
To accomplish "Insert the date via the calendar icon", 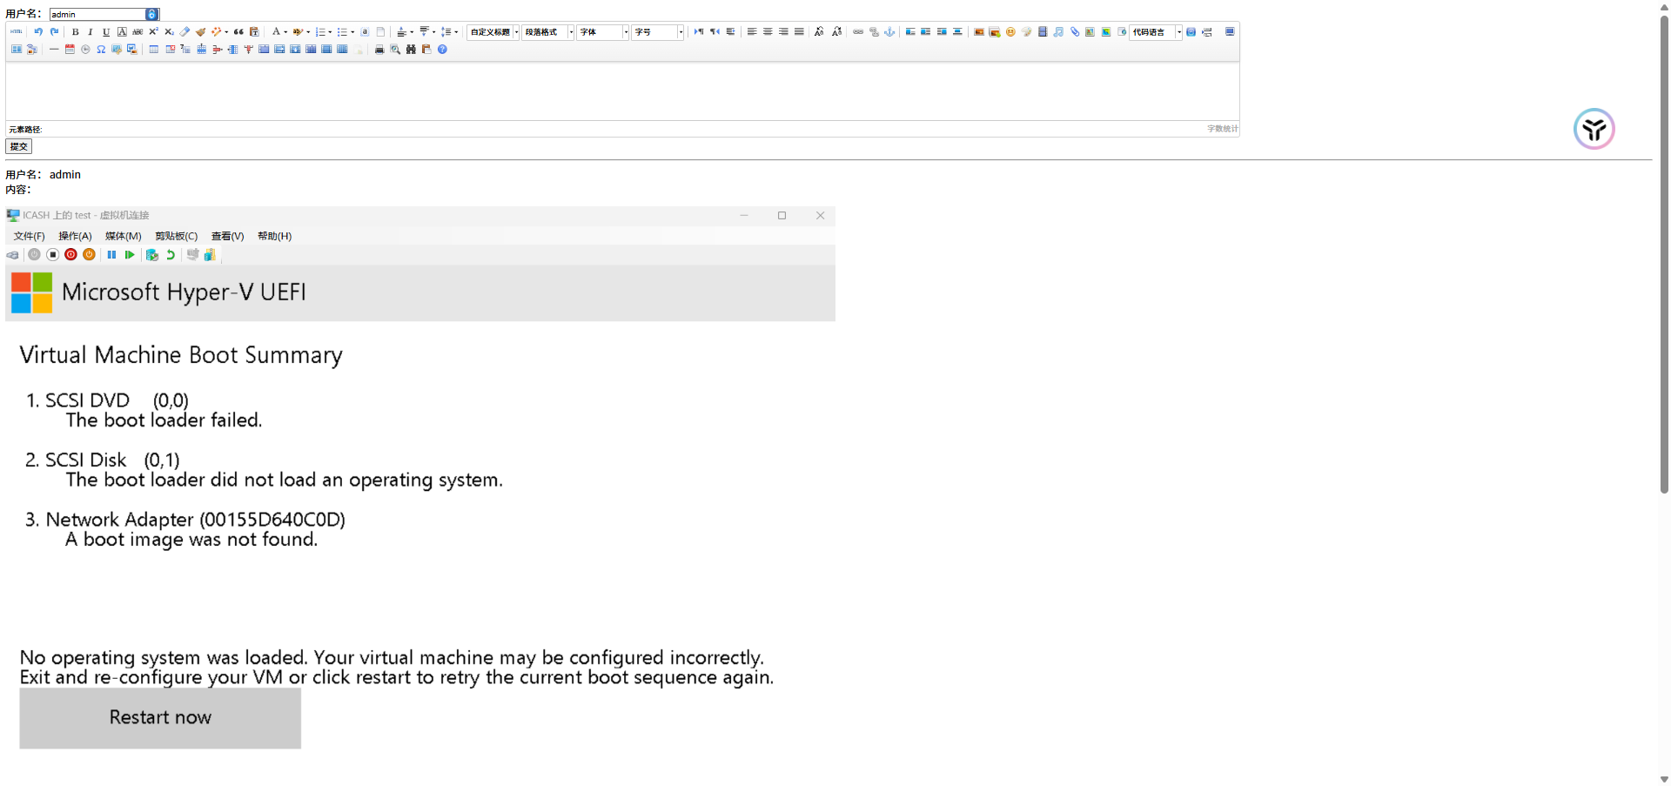I will [70, 50].
